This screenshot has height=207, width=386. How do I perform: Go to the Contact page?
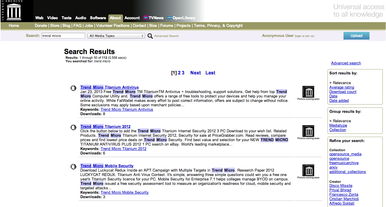tap(139, 26)
